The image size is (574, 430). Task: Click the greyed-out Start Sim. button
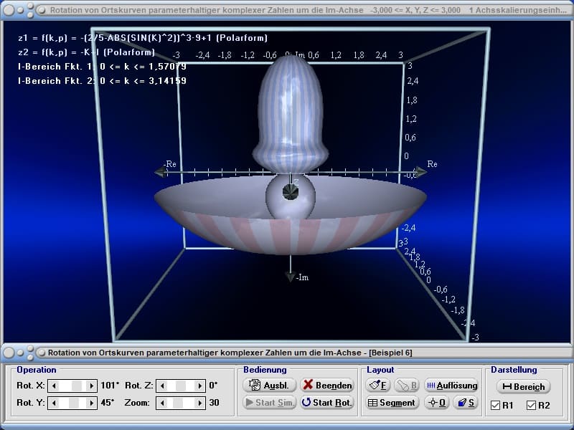[x=269, y=403]
